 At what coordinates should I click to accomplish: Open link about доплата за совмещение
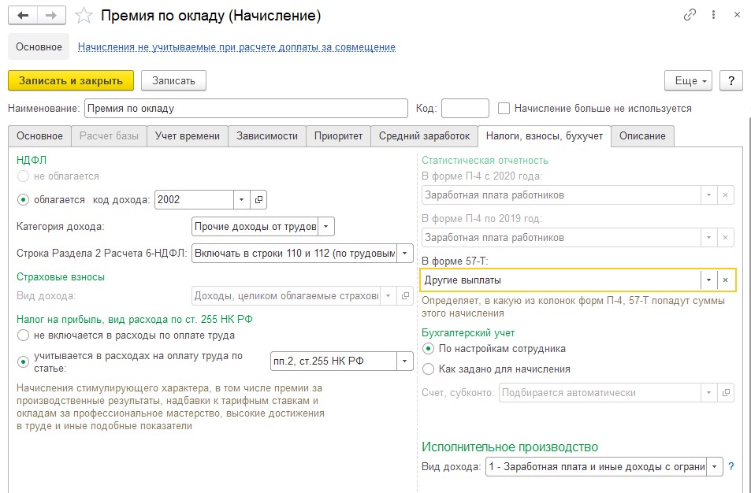[236, 47]
